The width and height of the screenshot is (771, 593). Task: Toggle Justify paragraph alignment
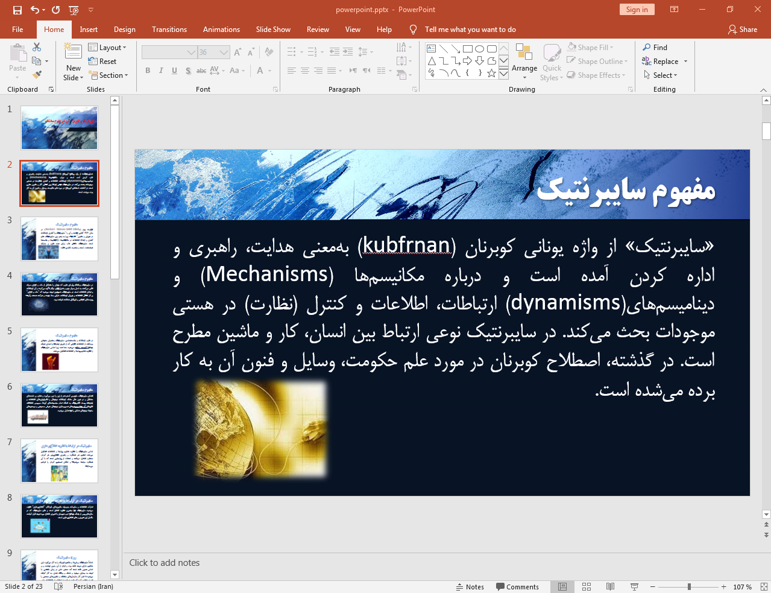tap(332, 71)
